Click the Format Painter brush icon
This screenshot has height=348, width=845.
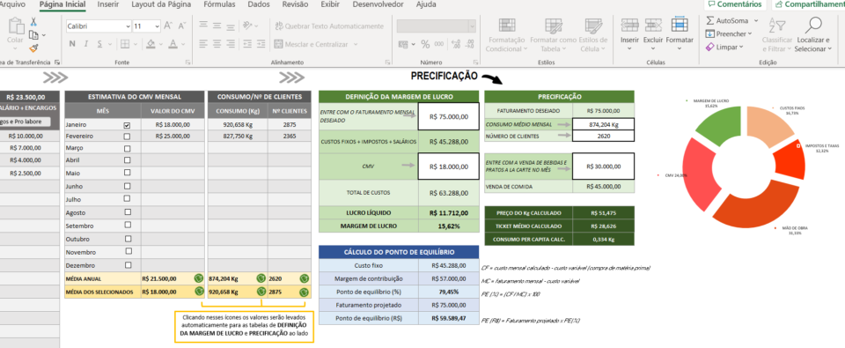click(x=33, y=48)
